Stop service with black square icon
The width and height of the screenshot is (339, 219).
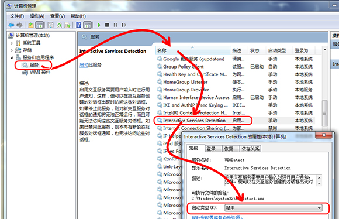(x=107, y=25)
